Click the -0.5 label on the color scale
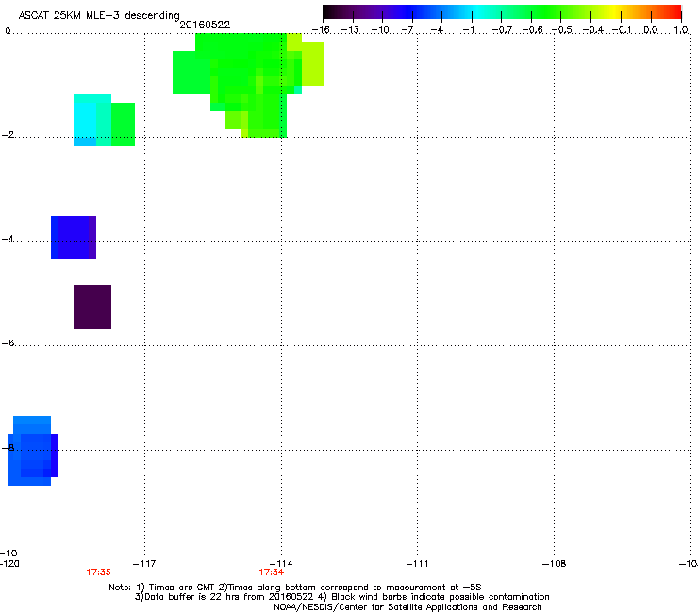698x613 pixels. pos(562,30)
